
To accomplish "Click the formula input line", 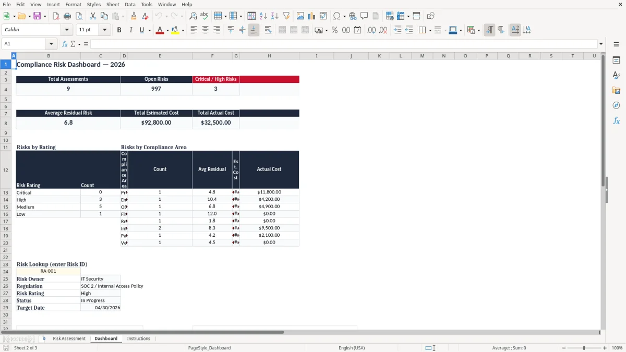I will (x=344, y=44).
